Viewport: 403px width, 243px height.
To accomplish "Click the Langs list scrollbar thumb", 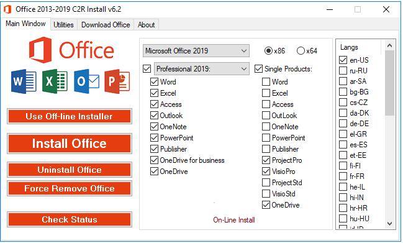I will coord(389,83).
